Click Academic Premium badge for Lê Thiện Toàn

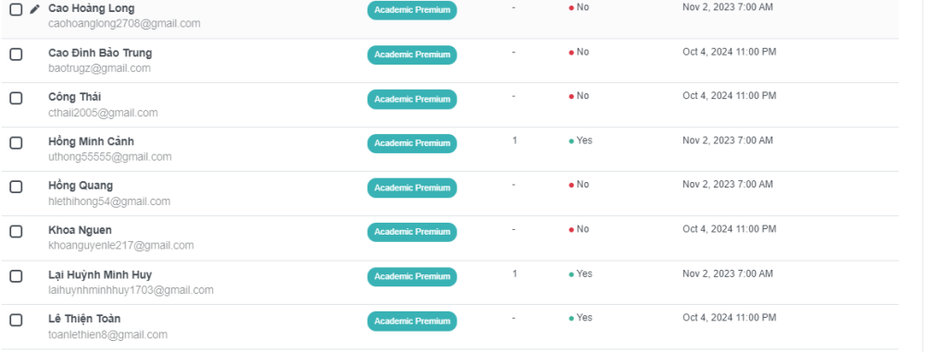pyautogui.click(x=412, y=322)
